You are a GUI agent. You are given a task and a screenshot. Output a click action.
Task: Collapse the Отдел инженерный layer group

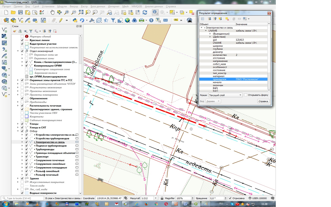point(18,51)
